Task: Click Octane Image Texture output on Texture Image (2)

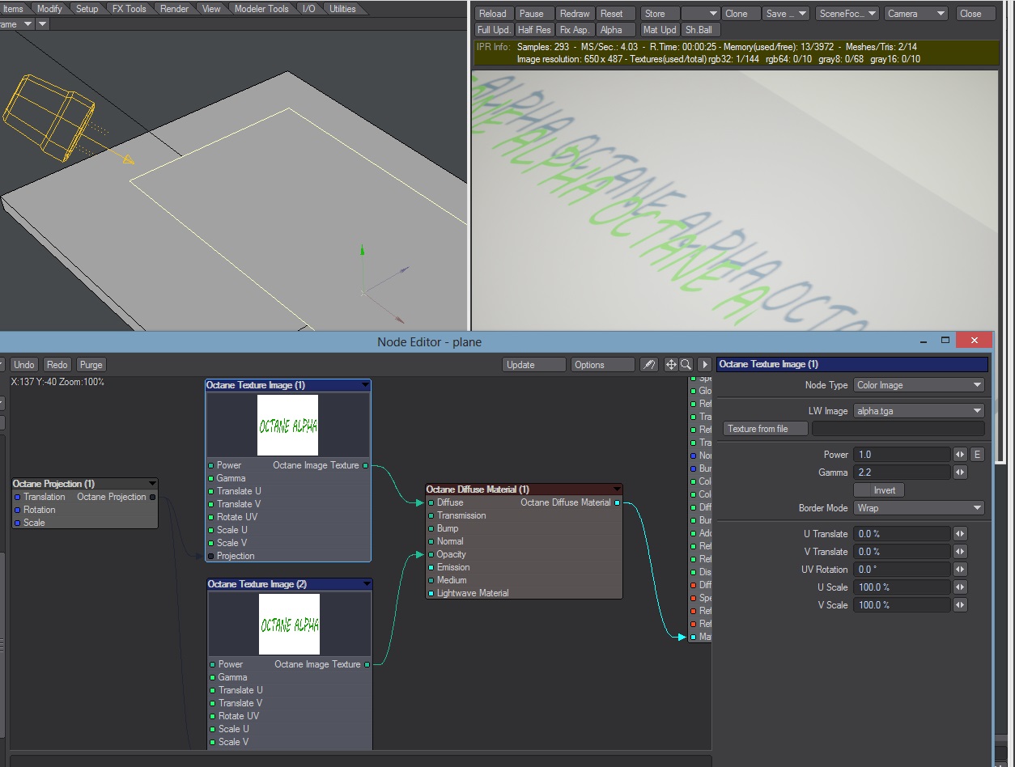Action: [x=367, y=664]
